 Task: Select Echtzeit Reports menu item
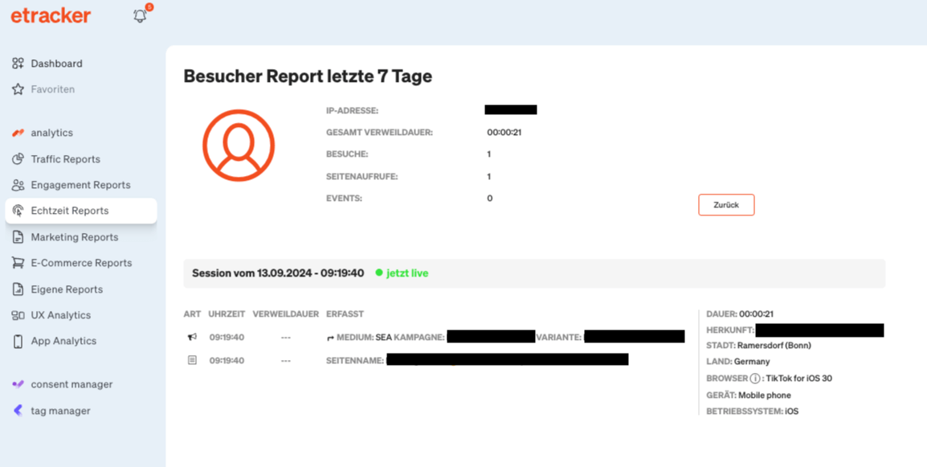click(70, 211)
